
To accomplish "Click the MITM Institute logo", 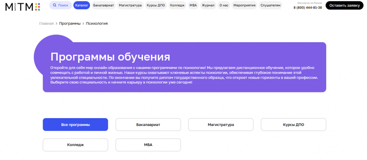I will click(23, 7).
